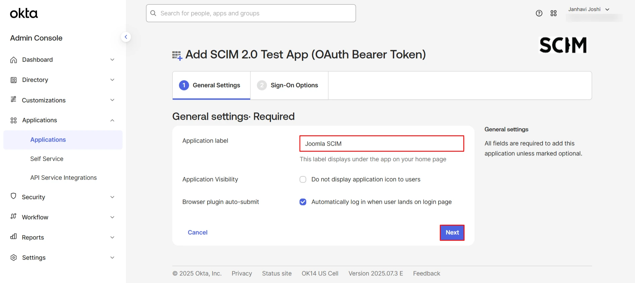The height and width of the screenshot is (283, 635).
Task: Expand the Dashboard menu chevron
Action: tap(112, 60)
